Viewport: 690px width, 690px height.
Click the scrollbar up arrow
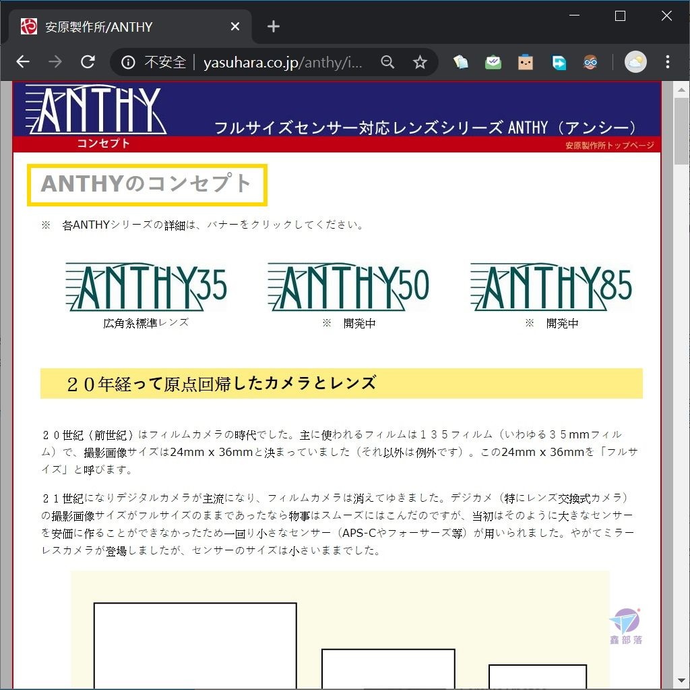click(x=682, y=90)
